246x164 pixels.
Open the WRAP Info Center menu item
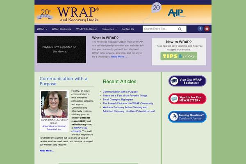(x=87, y=29)
